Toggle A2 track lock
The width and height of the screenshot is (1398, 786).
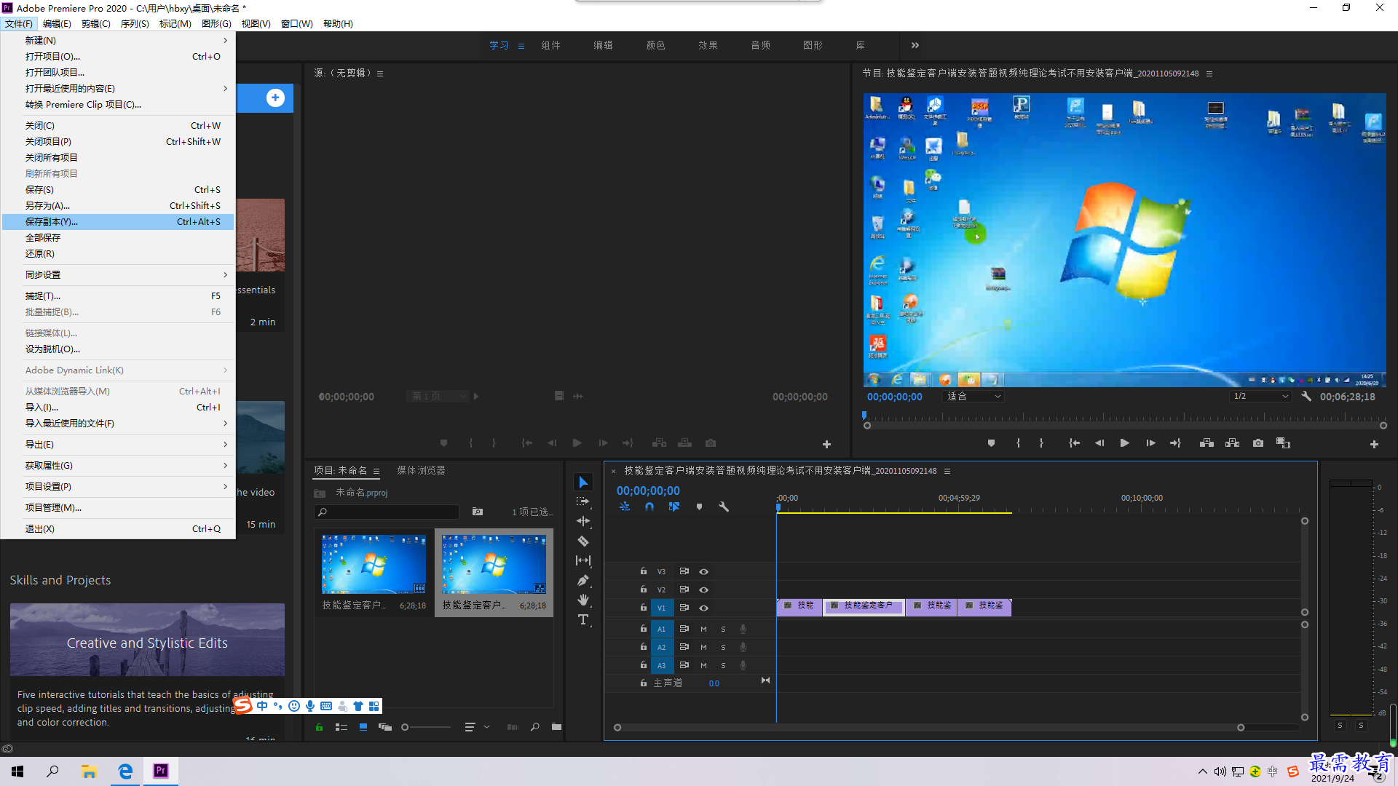click(x=644, y=647)
